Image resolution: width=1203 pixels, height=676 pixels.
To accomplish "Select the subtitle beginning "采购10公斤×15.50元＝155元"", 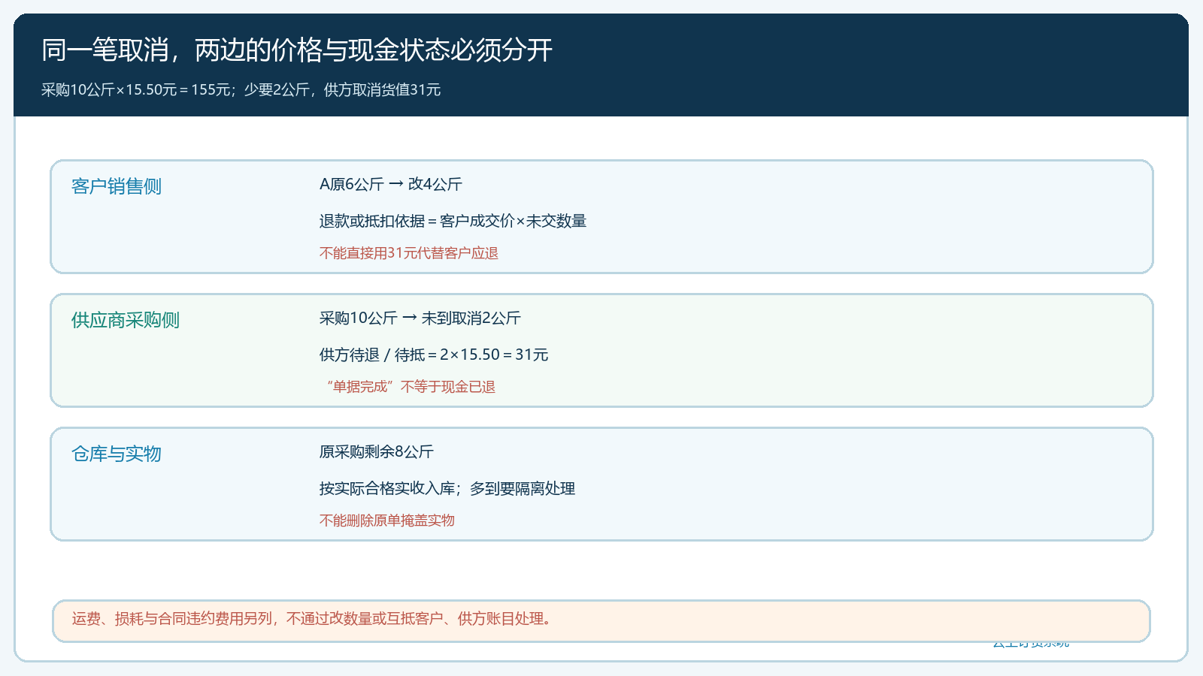I will [x=241, y=90].
